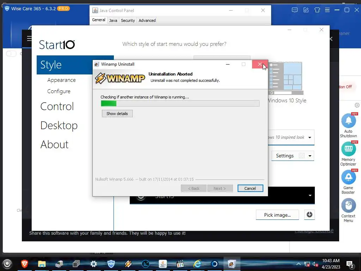
Task: Click Cancel in Winamp Uninstall dialog
Action: tap(250, 188)
